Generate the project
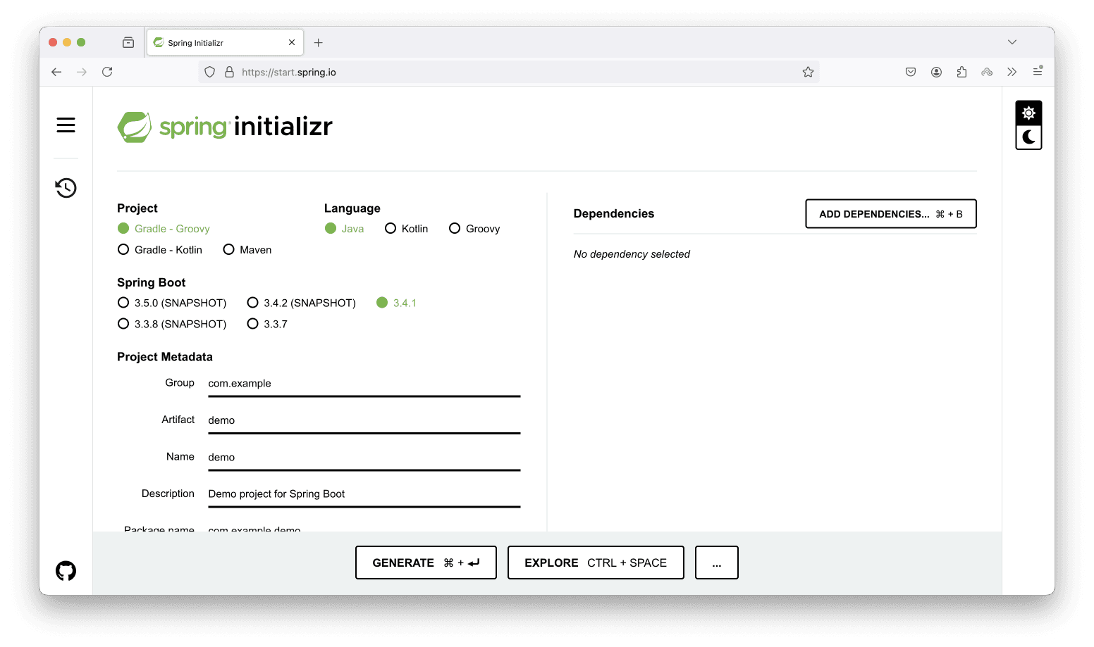The image size is (1094, 647). [426, 563]
